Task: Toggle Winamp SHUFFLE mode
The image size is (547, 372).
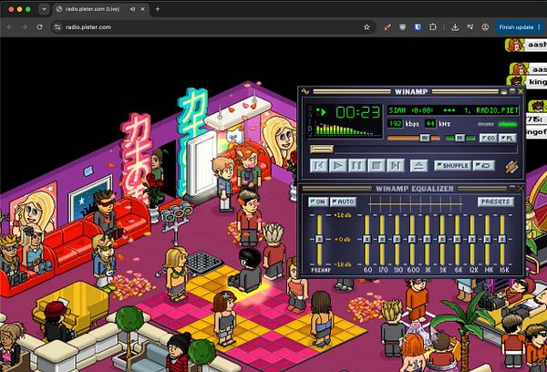Action: click(452, 165)
